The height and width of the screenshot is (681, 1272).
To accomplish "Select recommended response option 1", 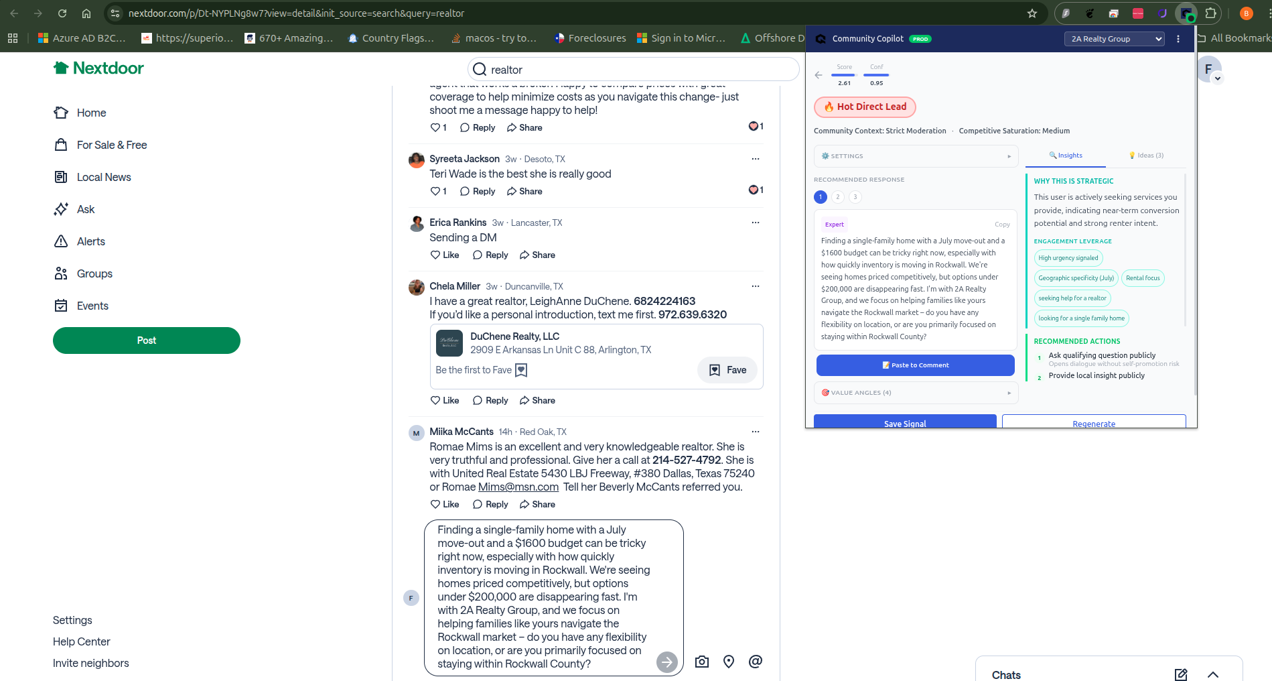I will click(821, 197).
